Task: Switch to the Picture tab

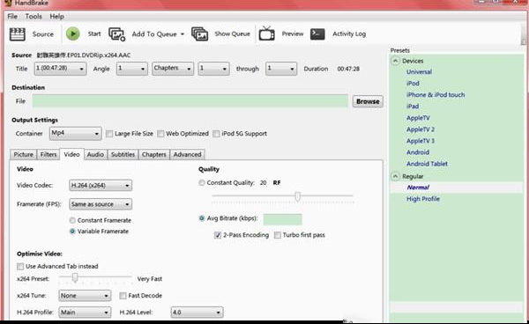Action: coord(23,155)
